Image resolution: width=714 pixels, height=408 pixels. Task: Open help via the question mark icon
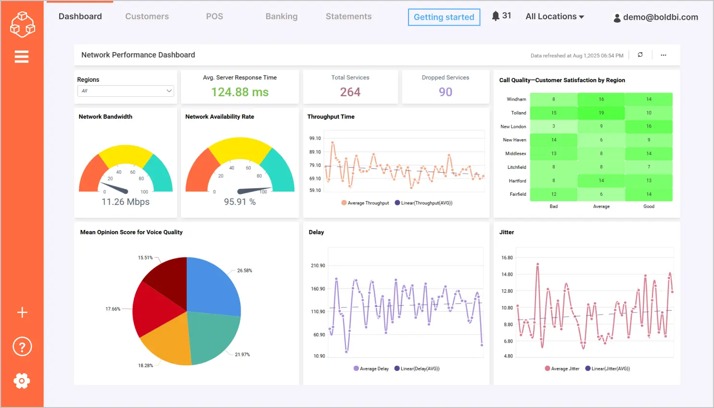point(22,346)
